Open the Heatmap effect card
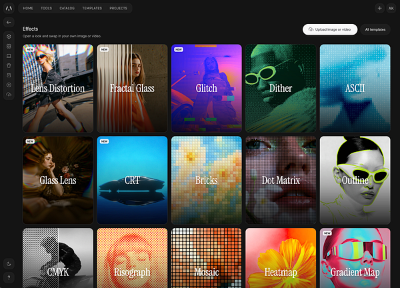Image resolution: width=400 pixels, height=288 pixels. (x=281, y=258)
